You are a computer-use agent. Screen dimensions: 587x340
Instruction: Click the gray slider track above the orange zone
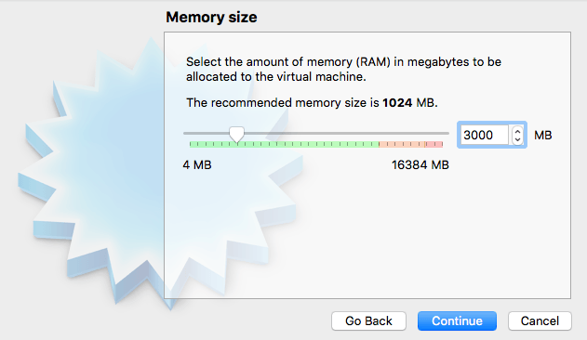[402, 133]
